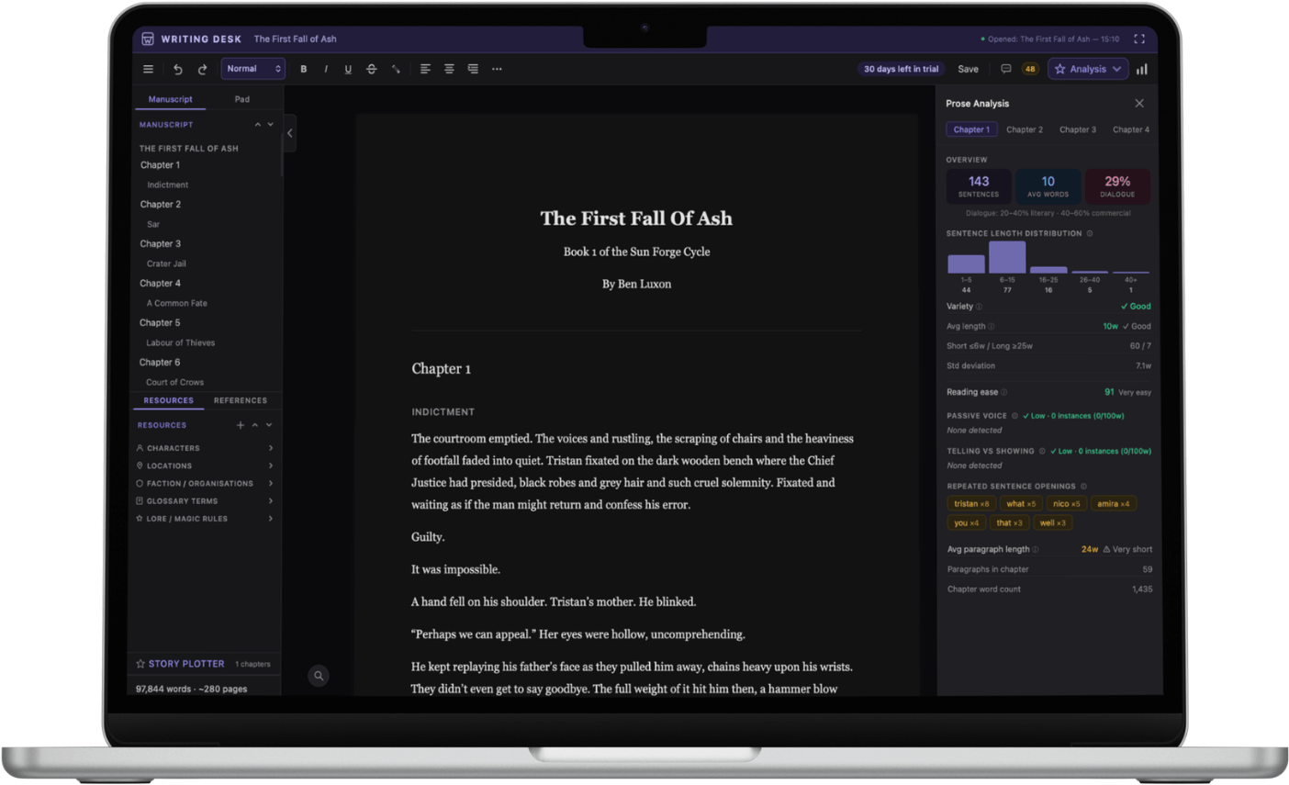Click the 30 days left in trial badge
The height and width of the screenshot is (785, 1289).
(x=902, y=69)
